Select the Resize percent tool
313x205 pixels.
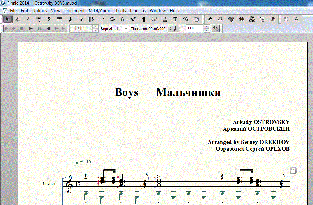point(186,19)
